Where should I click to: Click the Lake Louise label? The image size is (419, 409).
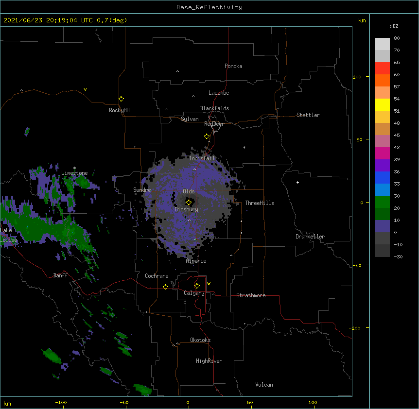(x=8, y=235)
